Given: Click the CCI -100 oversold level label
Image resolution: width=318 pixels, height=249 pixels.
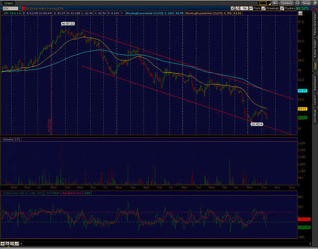Looking at the screenshot, I should [x=87, y=193].
